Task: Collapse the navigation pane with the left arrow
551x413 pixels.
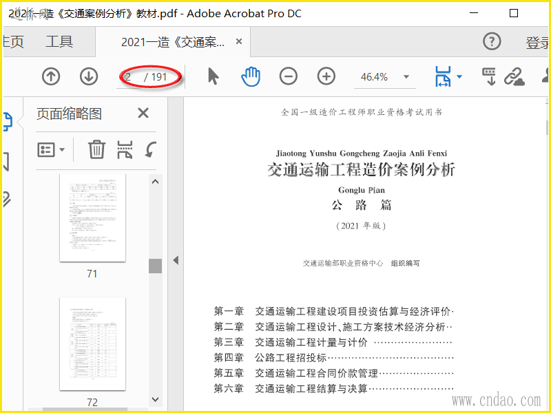Action: [176, 260]
